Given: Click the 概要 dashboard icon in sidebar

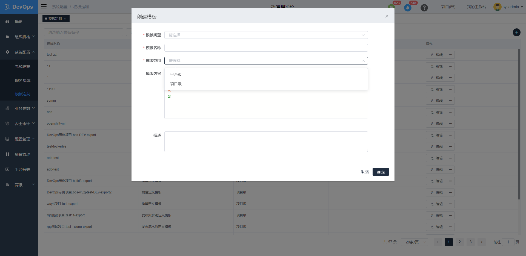Looking at the screenshot, I should [x=7, y=22].
